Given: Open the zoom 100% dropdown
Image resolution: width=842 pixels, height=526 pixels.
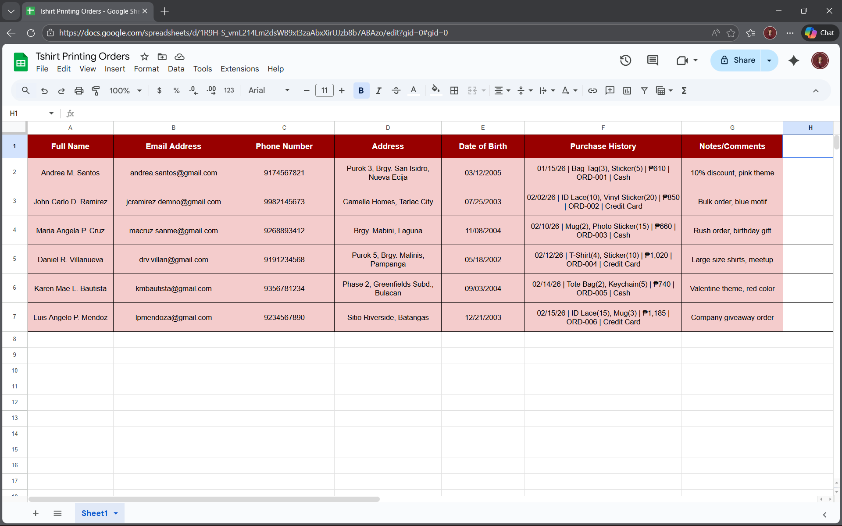Looking at the screenshot, I should (x=125, y=91).
